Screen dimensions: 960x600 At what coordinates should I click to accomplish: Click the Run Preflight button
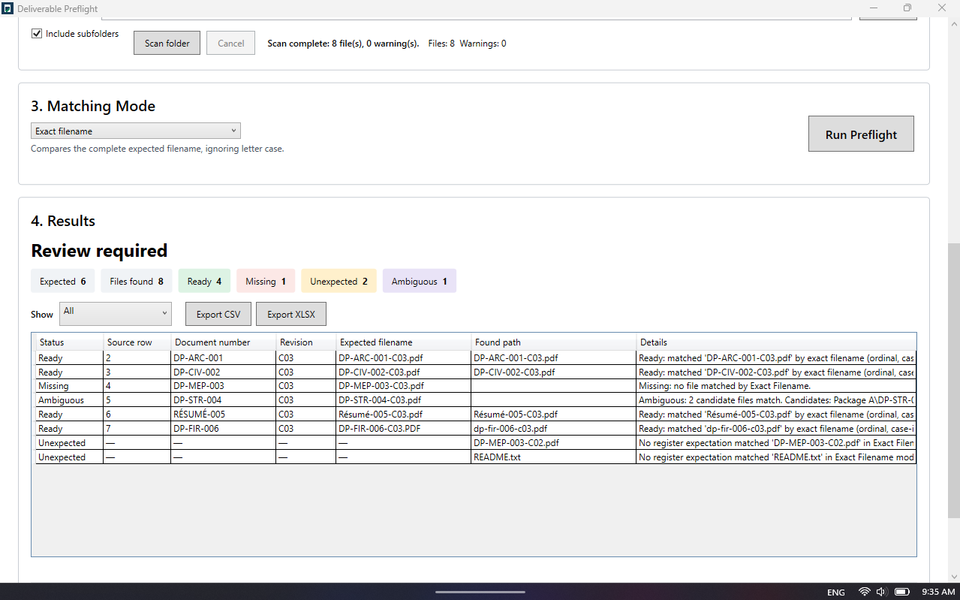point(861,134)
